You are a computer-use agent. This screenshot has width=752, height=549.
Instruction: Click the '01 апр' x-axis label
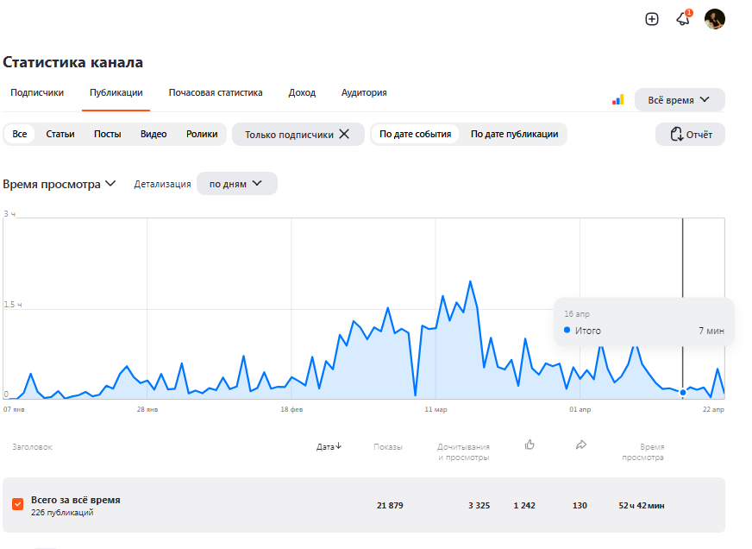point(580,409)
